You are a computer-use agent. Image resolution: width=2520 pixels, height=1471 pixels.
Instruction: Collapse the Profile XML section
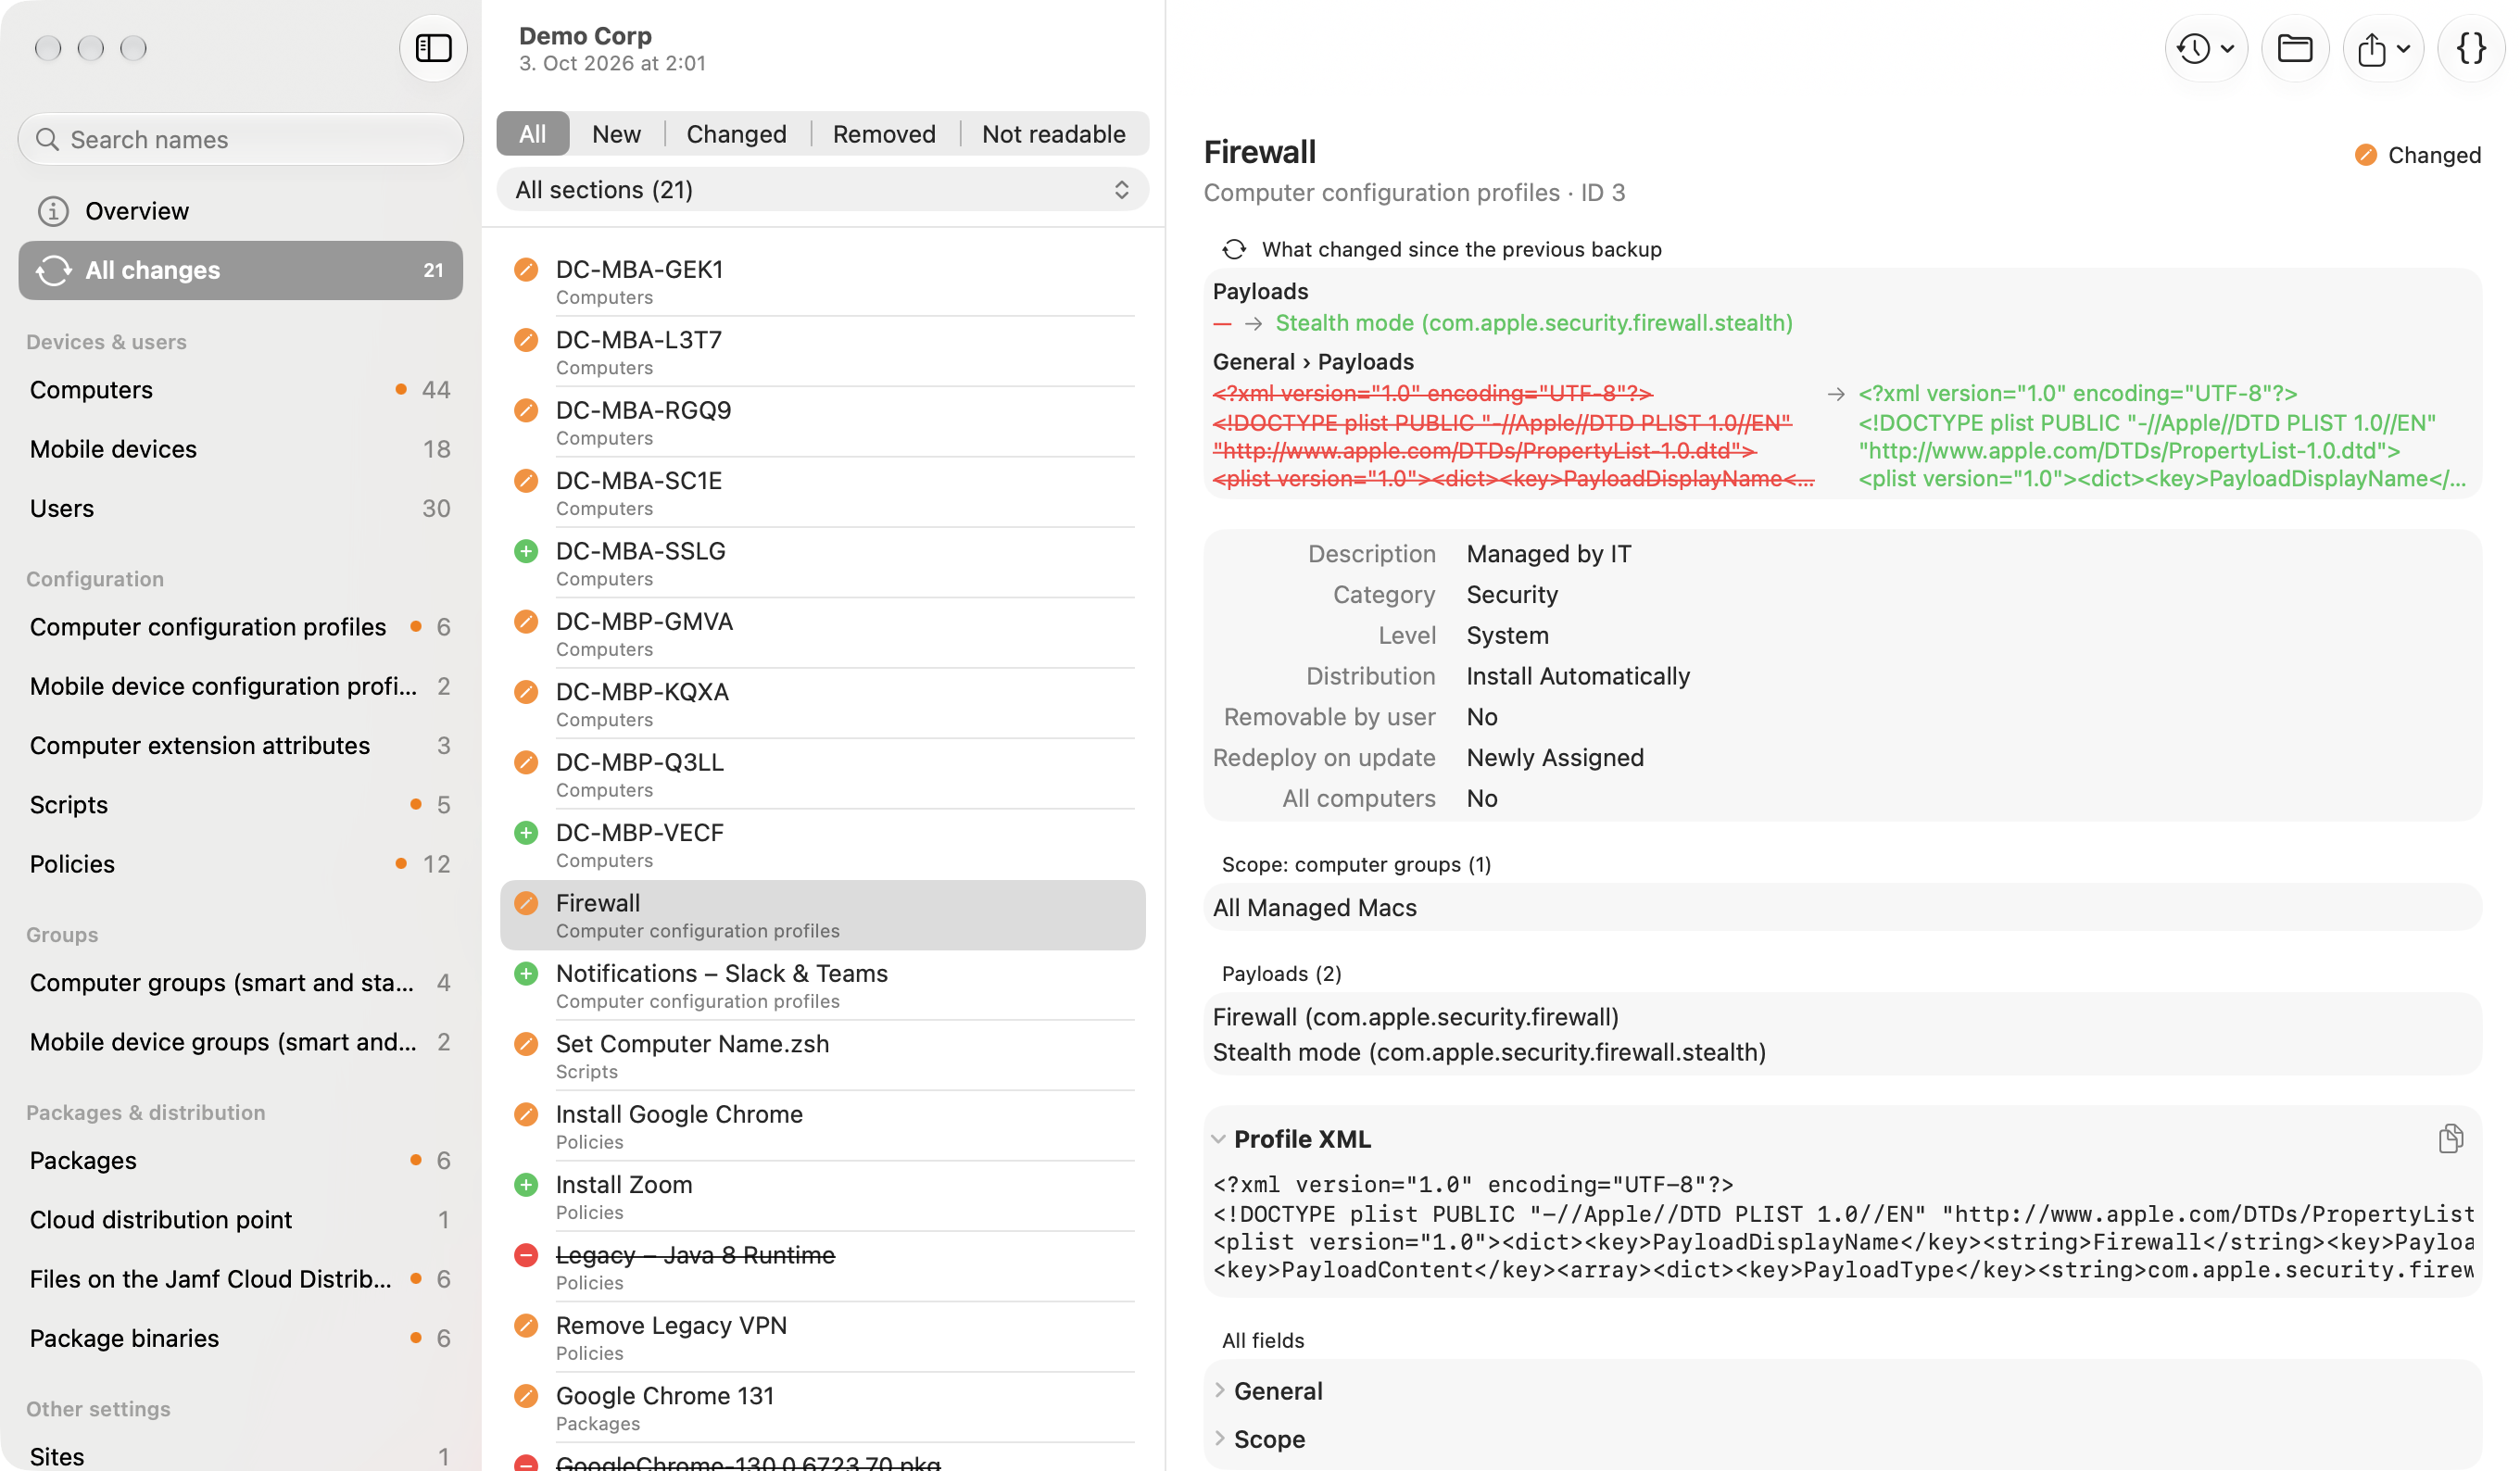(1218, 1139)
